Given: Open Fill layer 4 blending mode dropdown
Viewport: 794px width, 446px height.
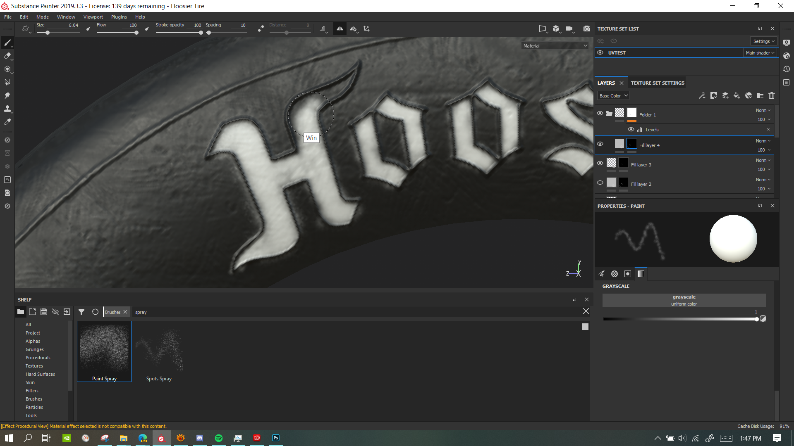Looking at the screenshot, I should 763,141.
